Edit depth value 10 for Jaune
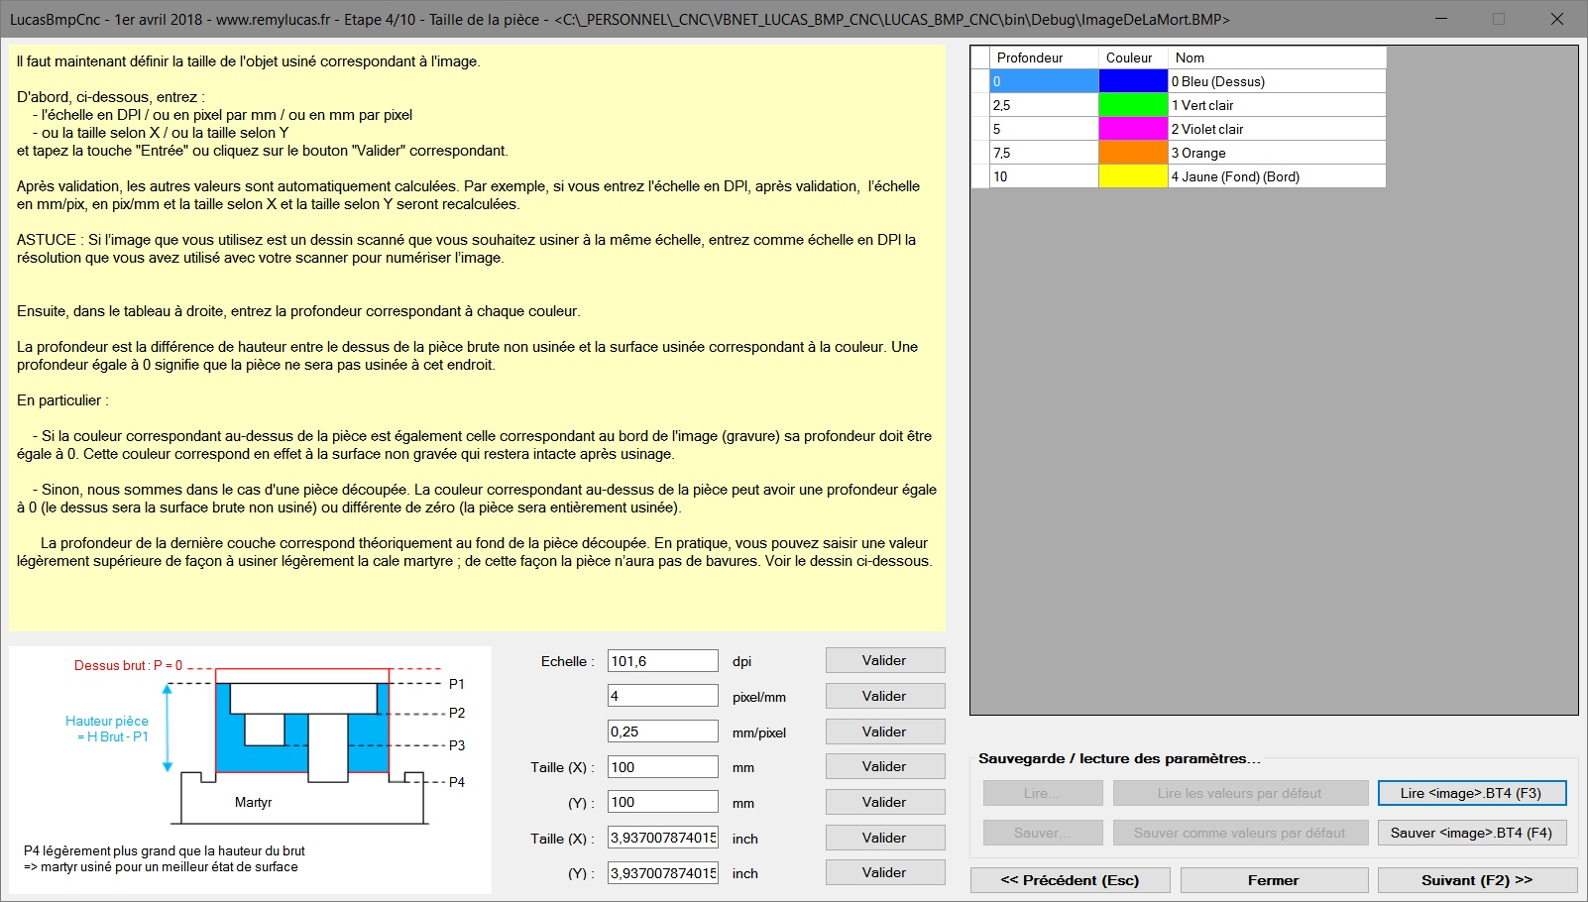Viewport: 1588px width, 902px height. click(1044, 176)
